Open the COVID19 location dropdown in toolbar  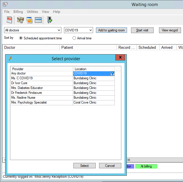pyautogui.click(x=91, y=30)
